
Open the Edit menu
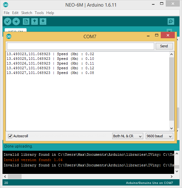coord(15,13)
